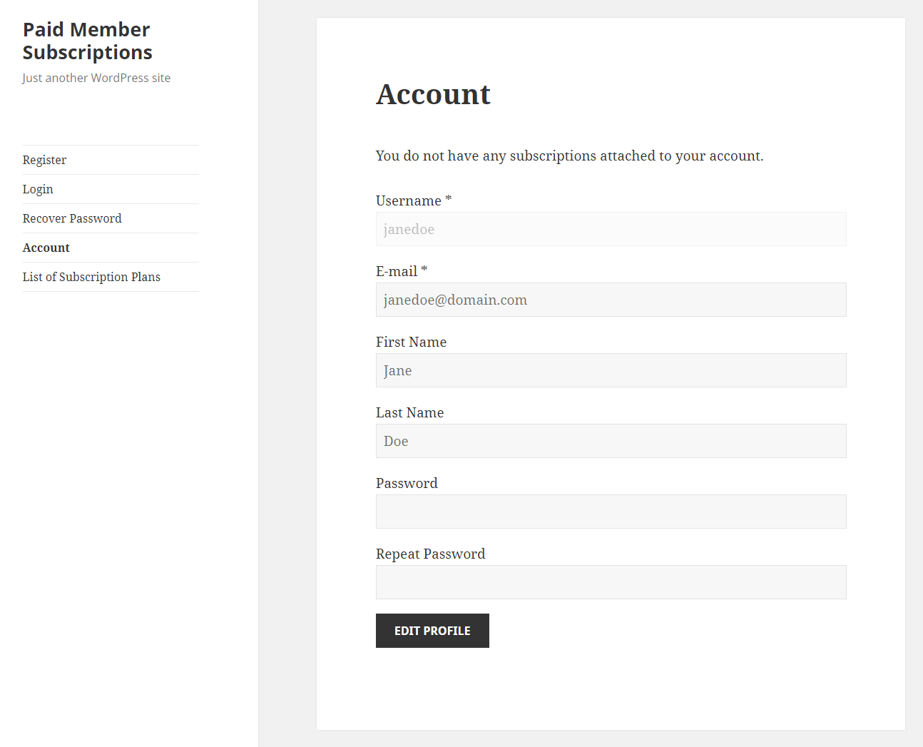This screenshot has height=747, width=923.
Task: Focus the E-mail input field
Action: [x=611, y=300]
